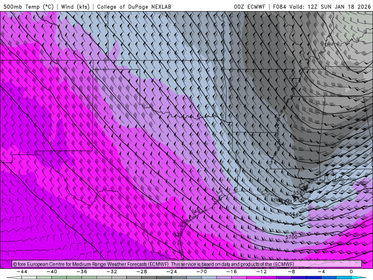The height and width of the screenshot is (280, 373).
Task: Click the "F084 Valid: 12Z SUN JAN 18 2026" text
Action: pos(322,7)
